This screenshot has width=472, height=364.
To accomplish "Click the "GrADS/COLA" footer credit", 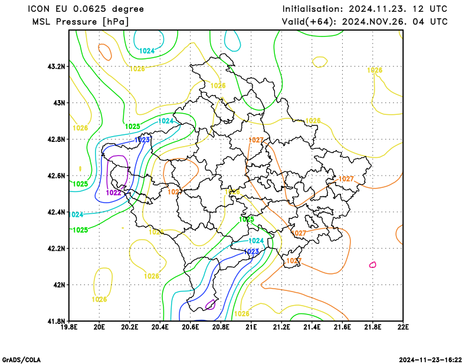I will [x=21, y=360].
